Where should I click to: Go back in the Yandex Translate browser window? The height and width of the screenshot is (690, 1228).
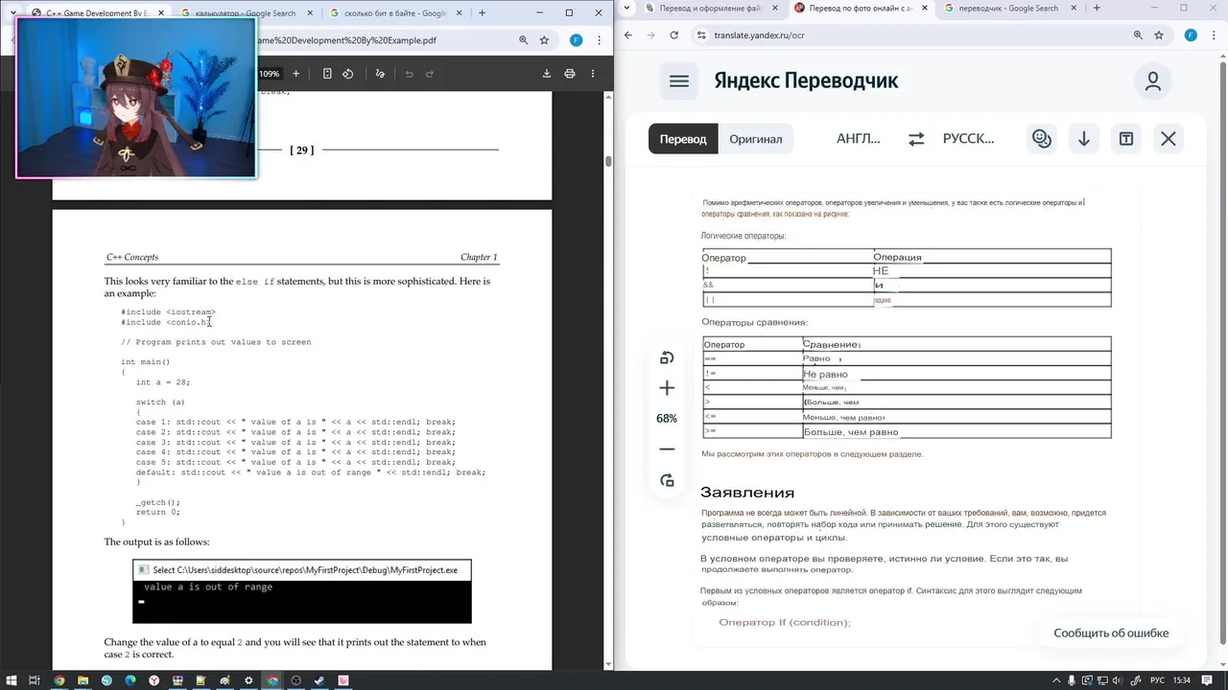tap(628, 34)
